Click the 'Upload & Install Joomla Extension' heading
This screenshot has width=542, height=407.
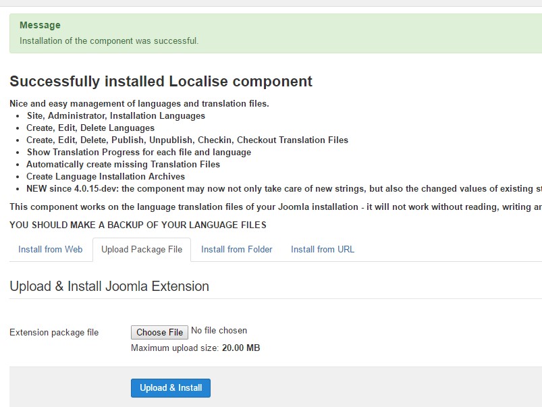[109, 286]
